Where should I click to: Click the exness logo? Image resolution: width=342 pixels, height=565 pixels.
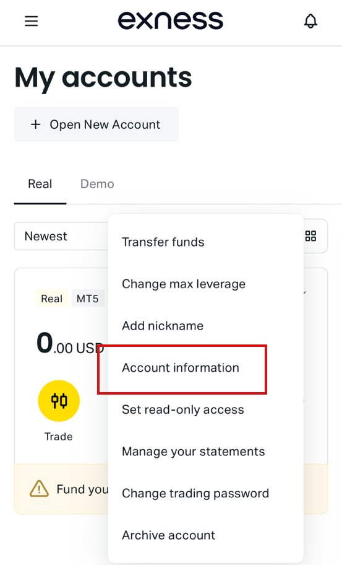pos(171,20)
